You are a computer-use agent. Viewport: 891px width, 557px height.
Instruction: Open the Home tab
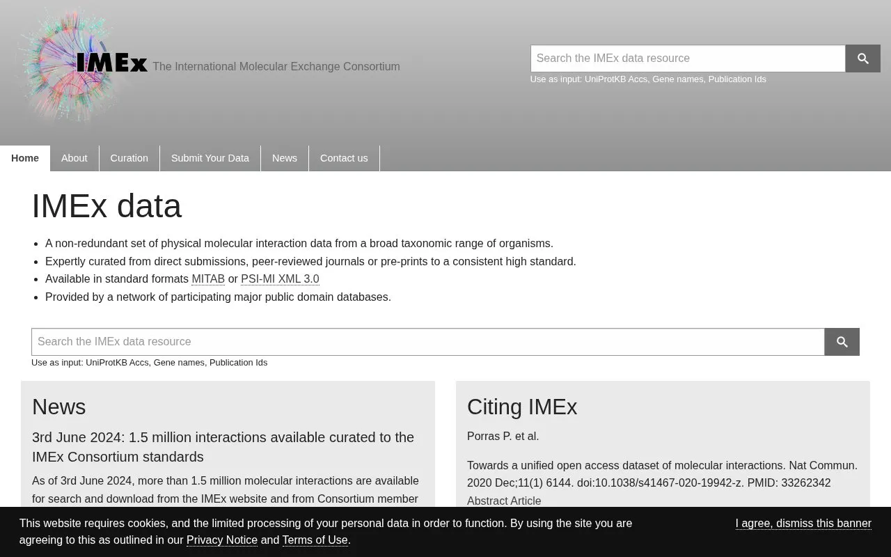tap(25, 158)
